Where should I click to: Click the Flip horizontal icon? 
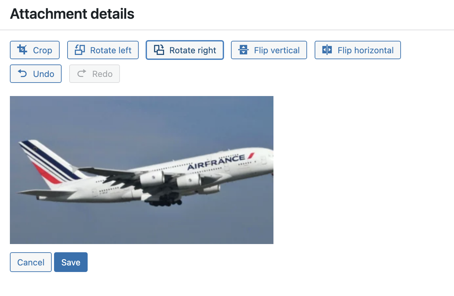(327, 50)
